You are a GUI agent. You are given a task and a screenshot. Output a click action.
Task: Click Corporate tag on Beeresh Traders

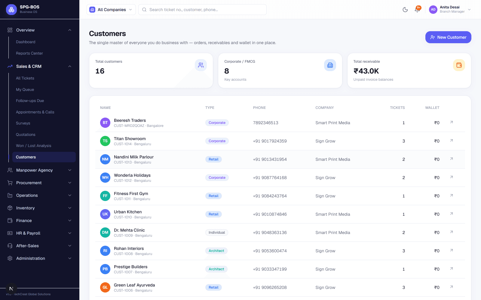click(x=217, y=123)
